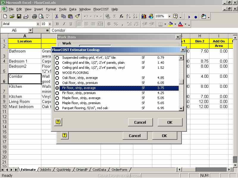Open the Fill Color dropdown arrow
Screen dimensions: 238x178
coord(175,24)
